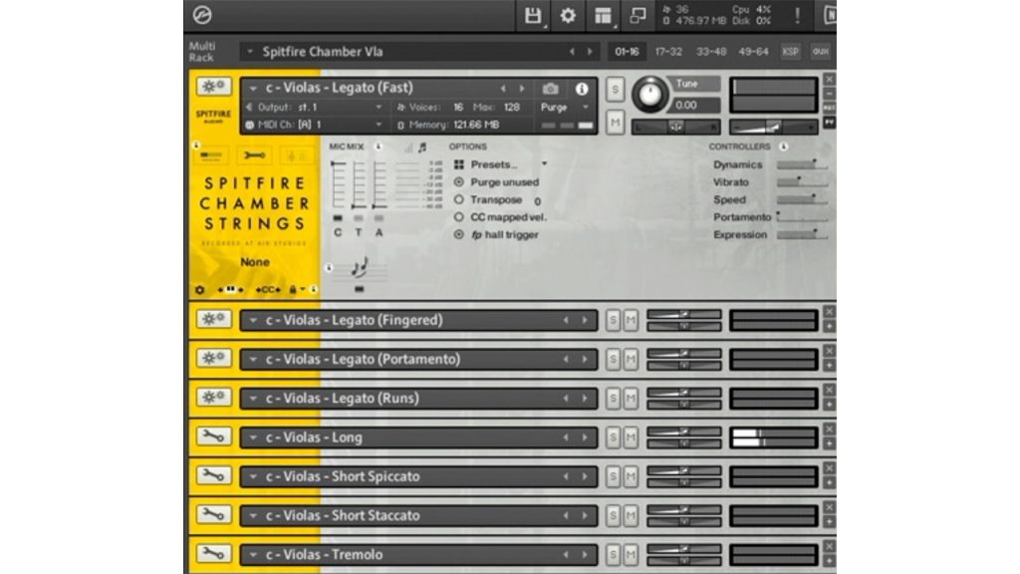Image resolution: width=1020 pixels, height=574 pixels.
Task: Enable CC mapped vel. option
Action: pyautogui.click(x=459, y=216)
